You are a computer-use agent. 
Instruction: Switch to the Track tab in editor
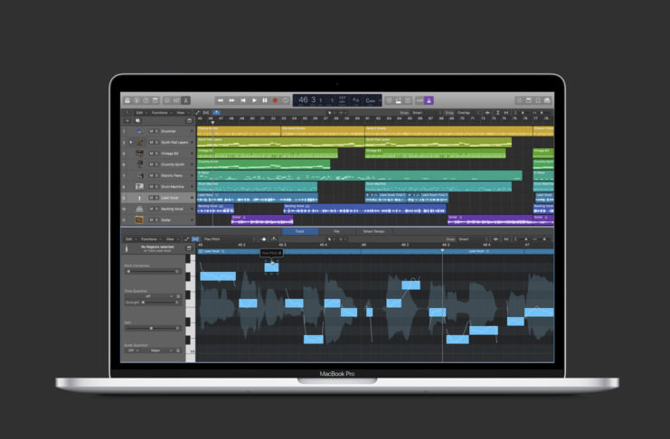pyautogui.click(x=300, y=231)
